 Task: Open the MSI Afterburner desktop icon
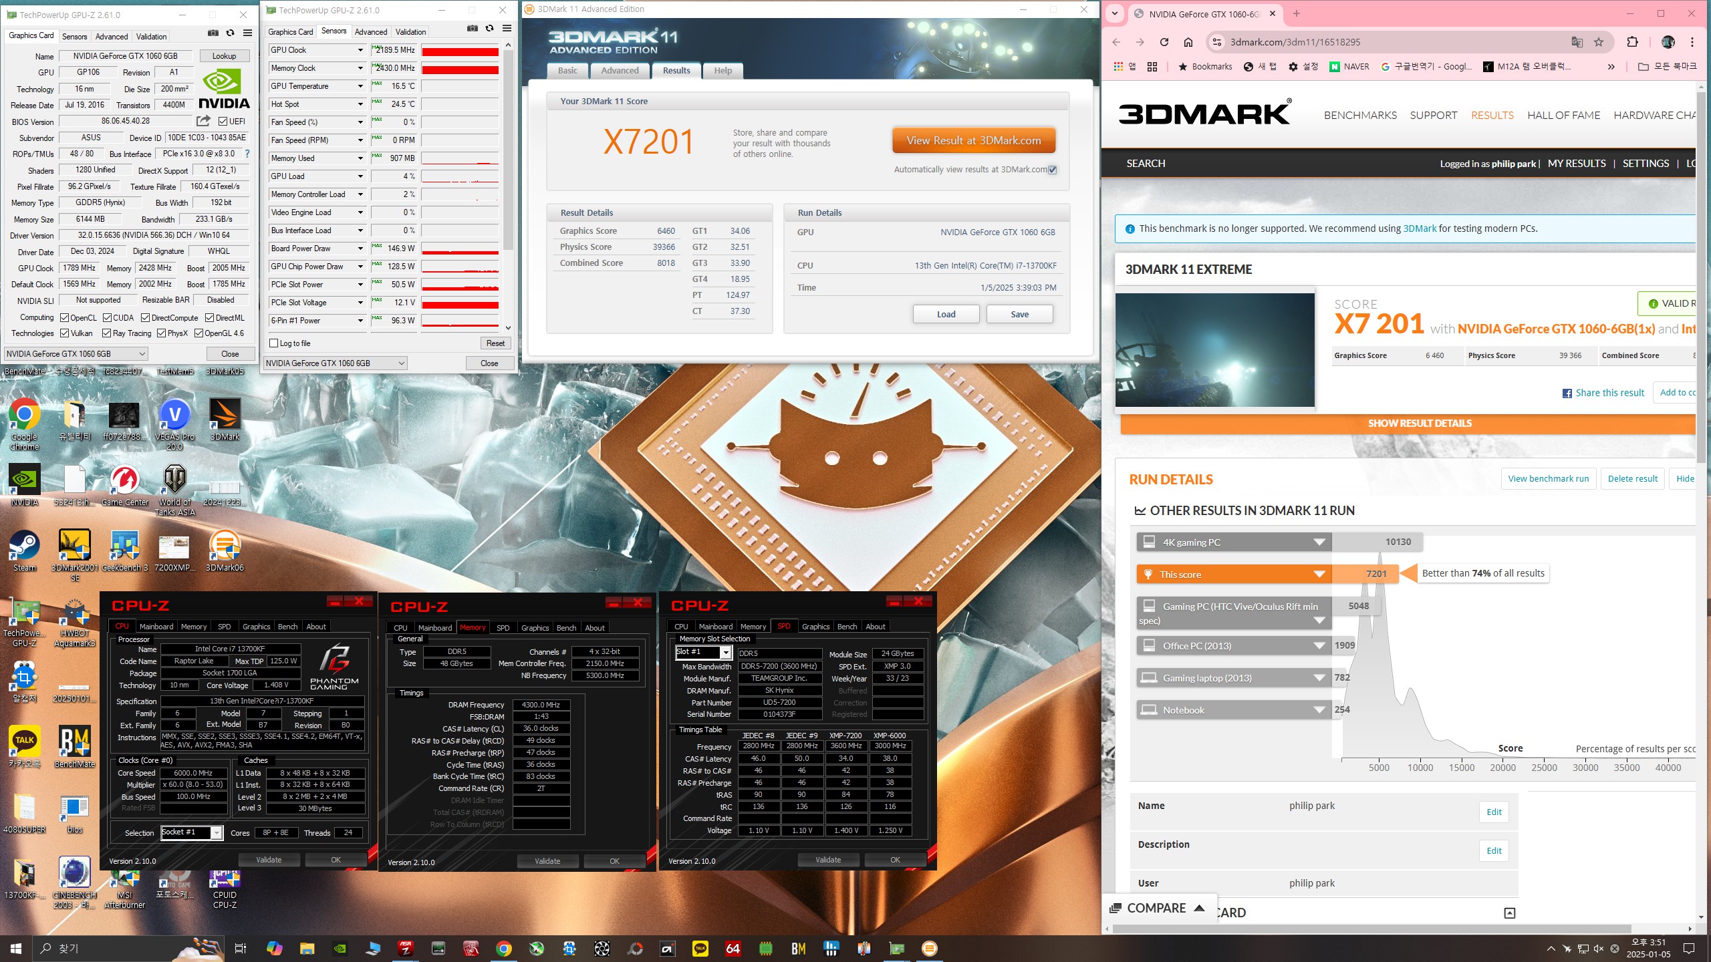pyautogui.click(x=125, y=889)
